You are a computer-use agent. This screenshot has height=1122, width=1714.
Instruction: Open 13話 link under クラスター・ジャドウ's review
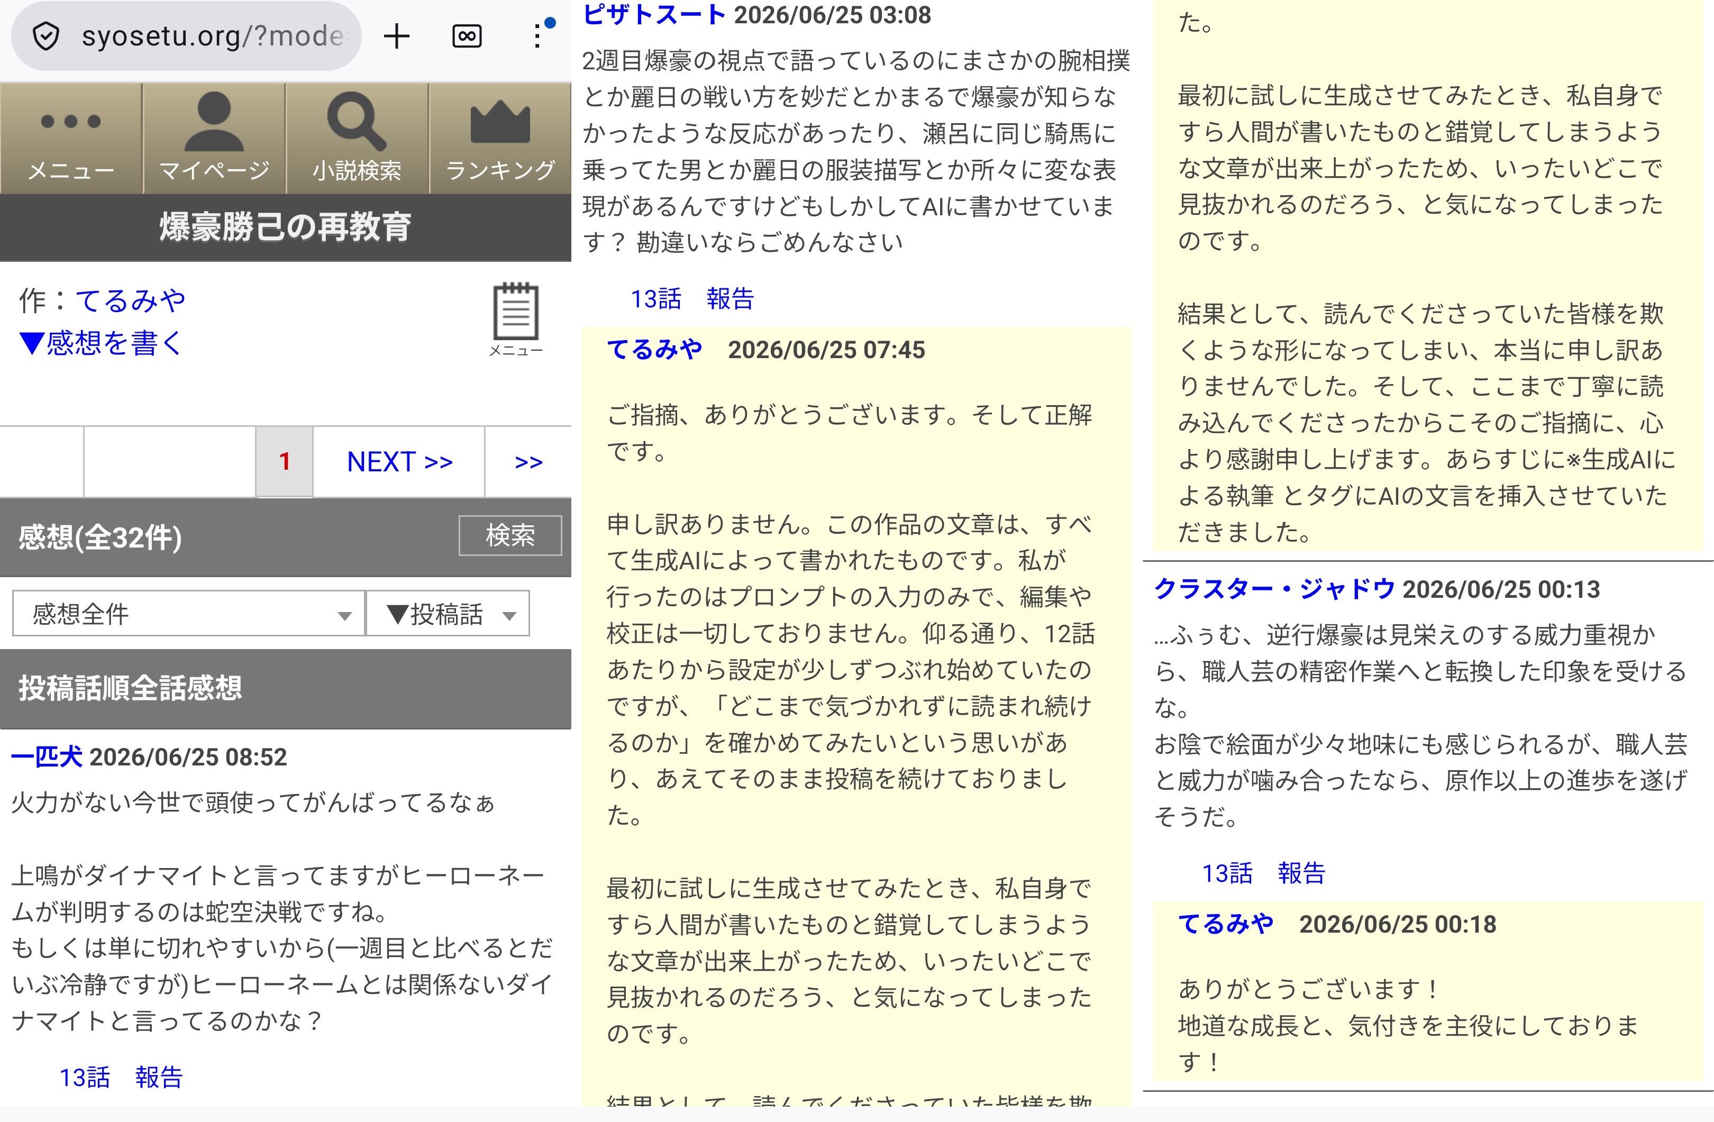1227,873
